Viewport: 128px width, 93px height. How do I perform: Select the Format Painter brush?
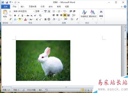(10, 19)
